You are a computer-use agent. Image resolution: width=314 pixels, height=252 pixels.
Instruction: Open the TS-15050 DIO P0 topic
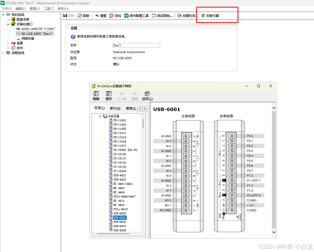pyautogui.click(x=125, y=150)
